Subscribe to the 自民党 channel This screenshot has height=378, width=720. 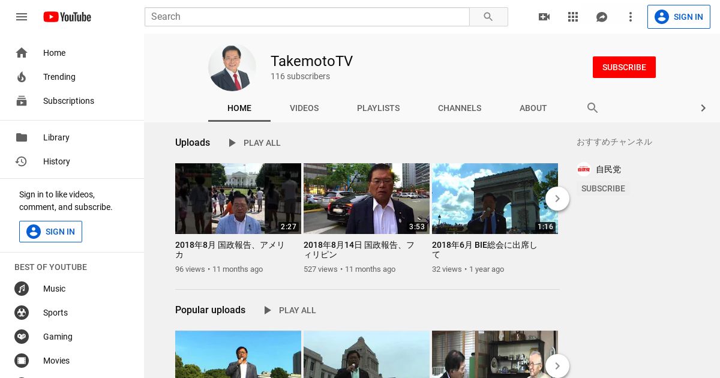[603, 188]
